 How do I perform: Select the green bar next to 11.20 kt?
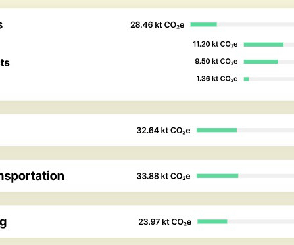click(x=264, y=45)
